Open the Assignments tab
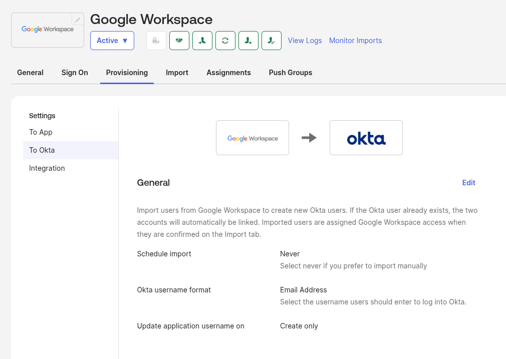Image resolution: width=506 pixels, height=359 pixels. coord(228,73)
